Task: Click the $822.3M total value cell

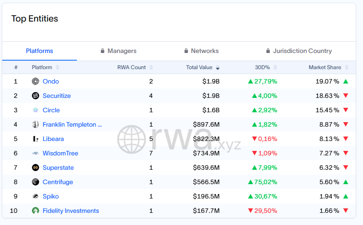Action: (206, 139)
